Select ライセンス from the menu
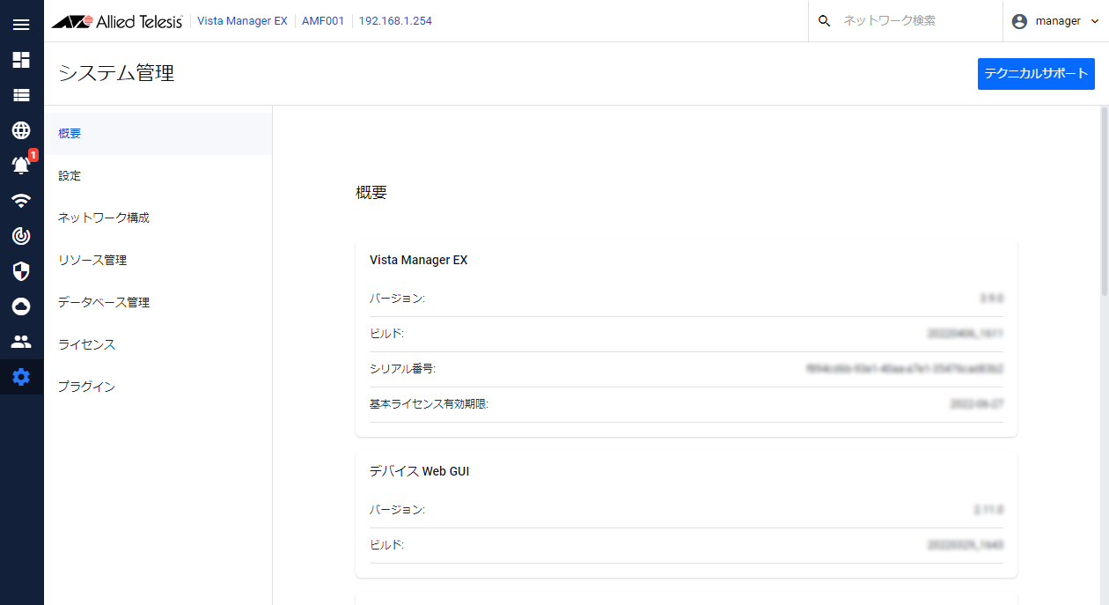1109x605 pixels. pyautogui.click(x=86, y=344)
